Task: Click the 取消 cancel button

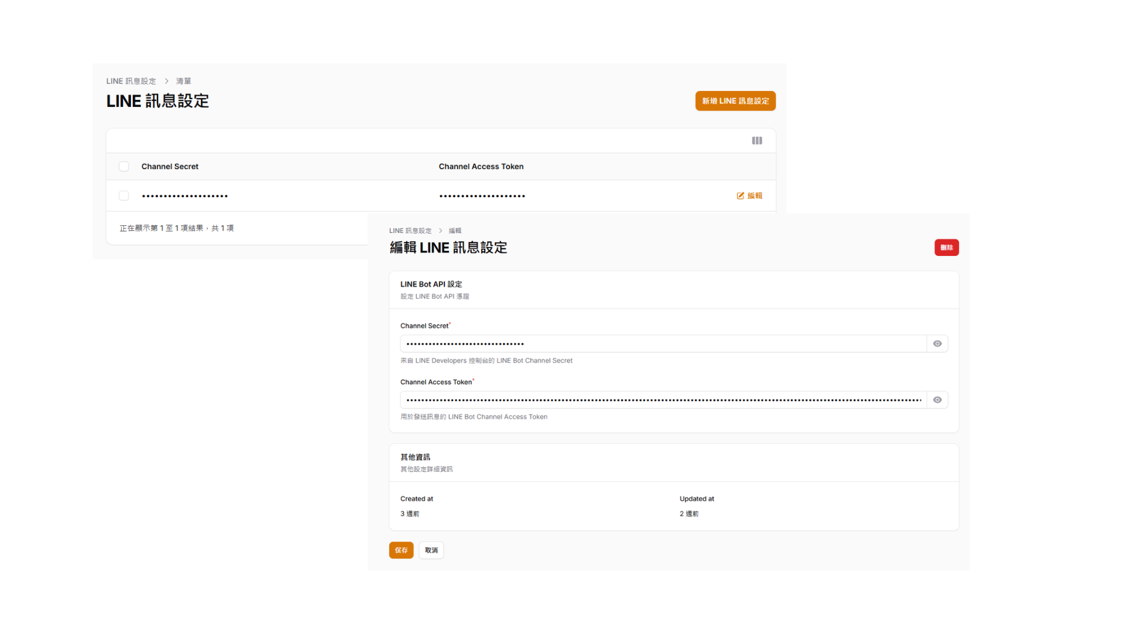Action: pos(431,551)
